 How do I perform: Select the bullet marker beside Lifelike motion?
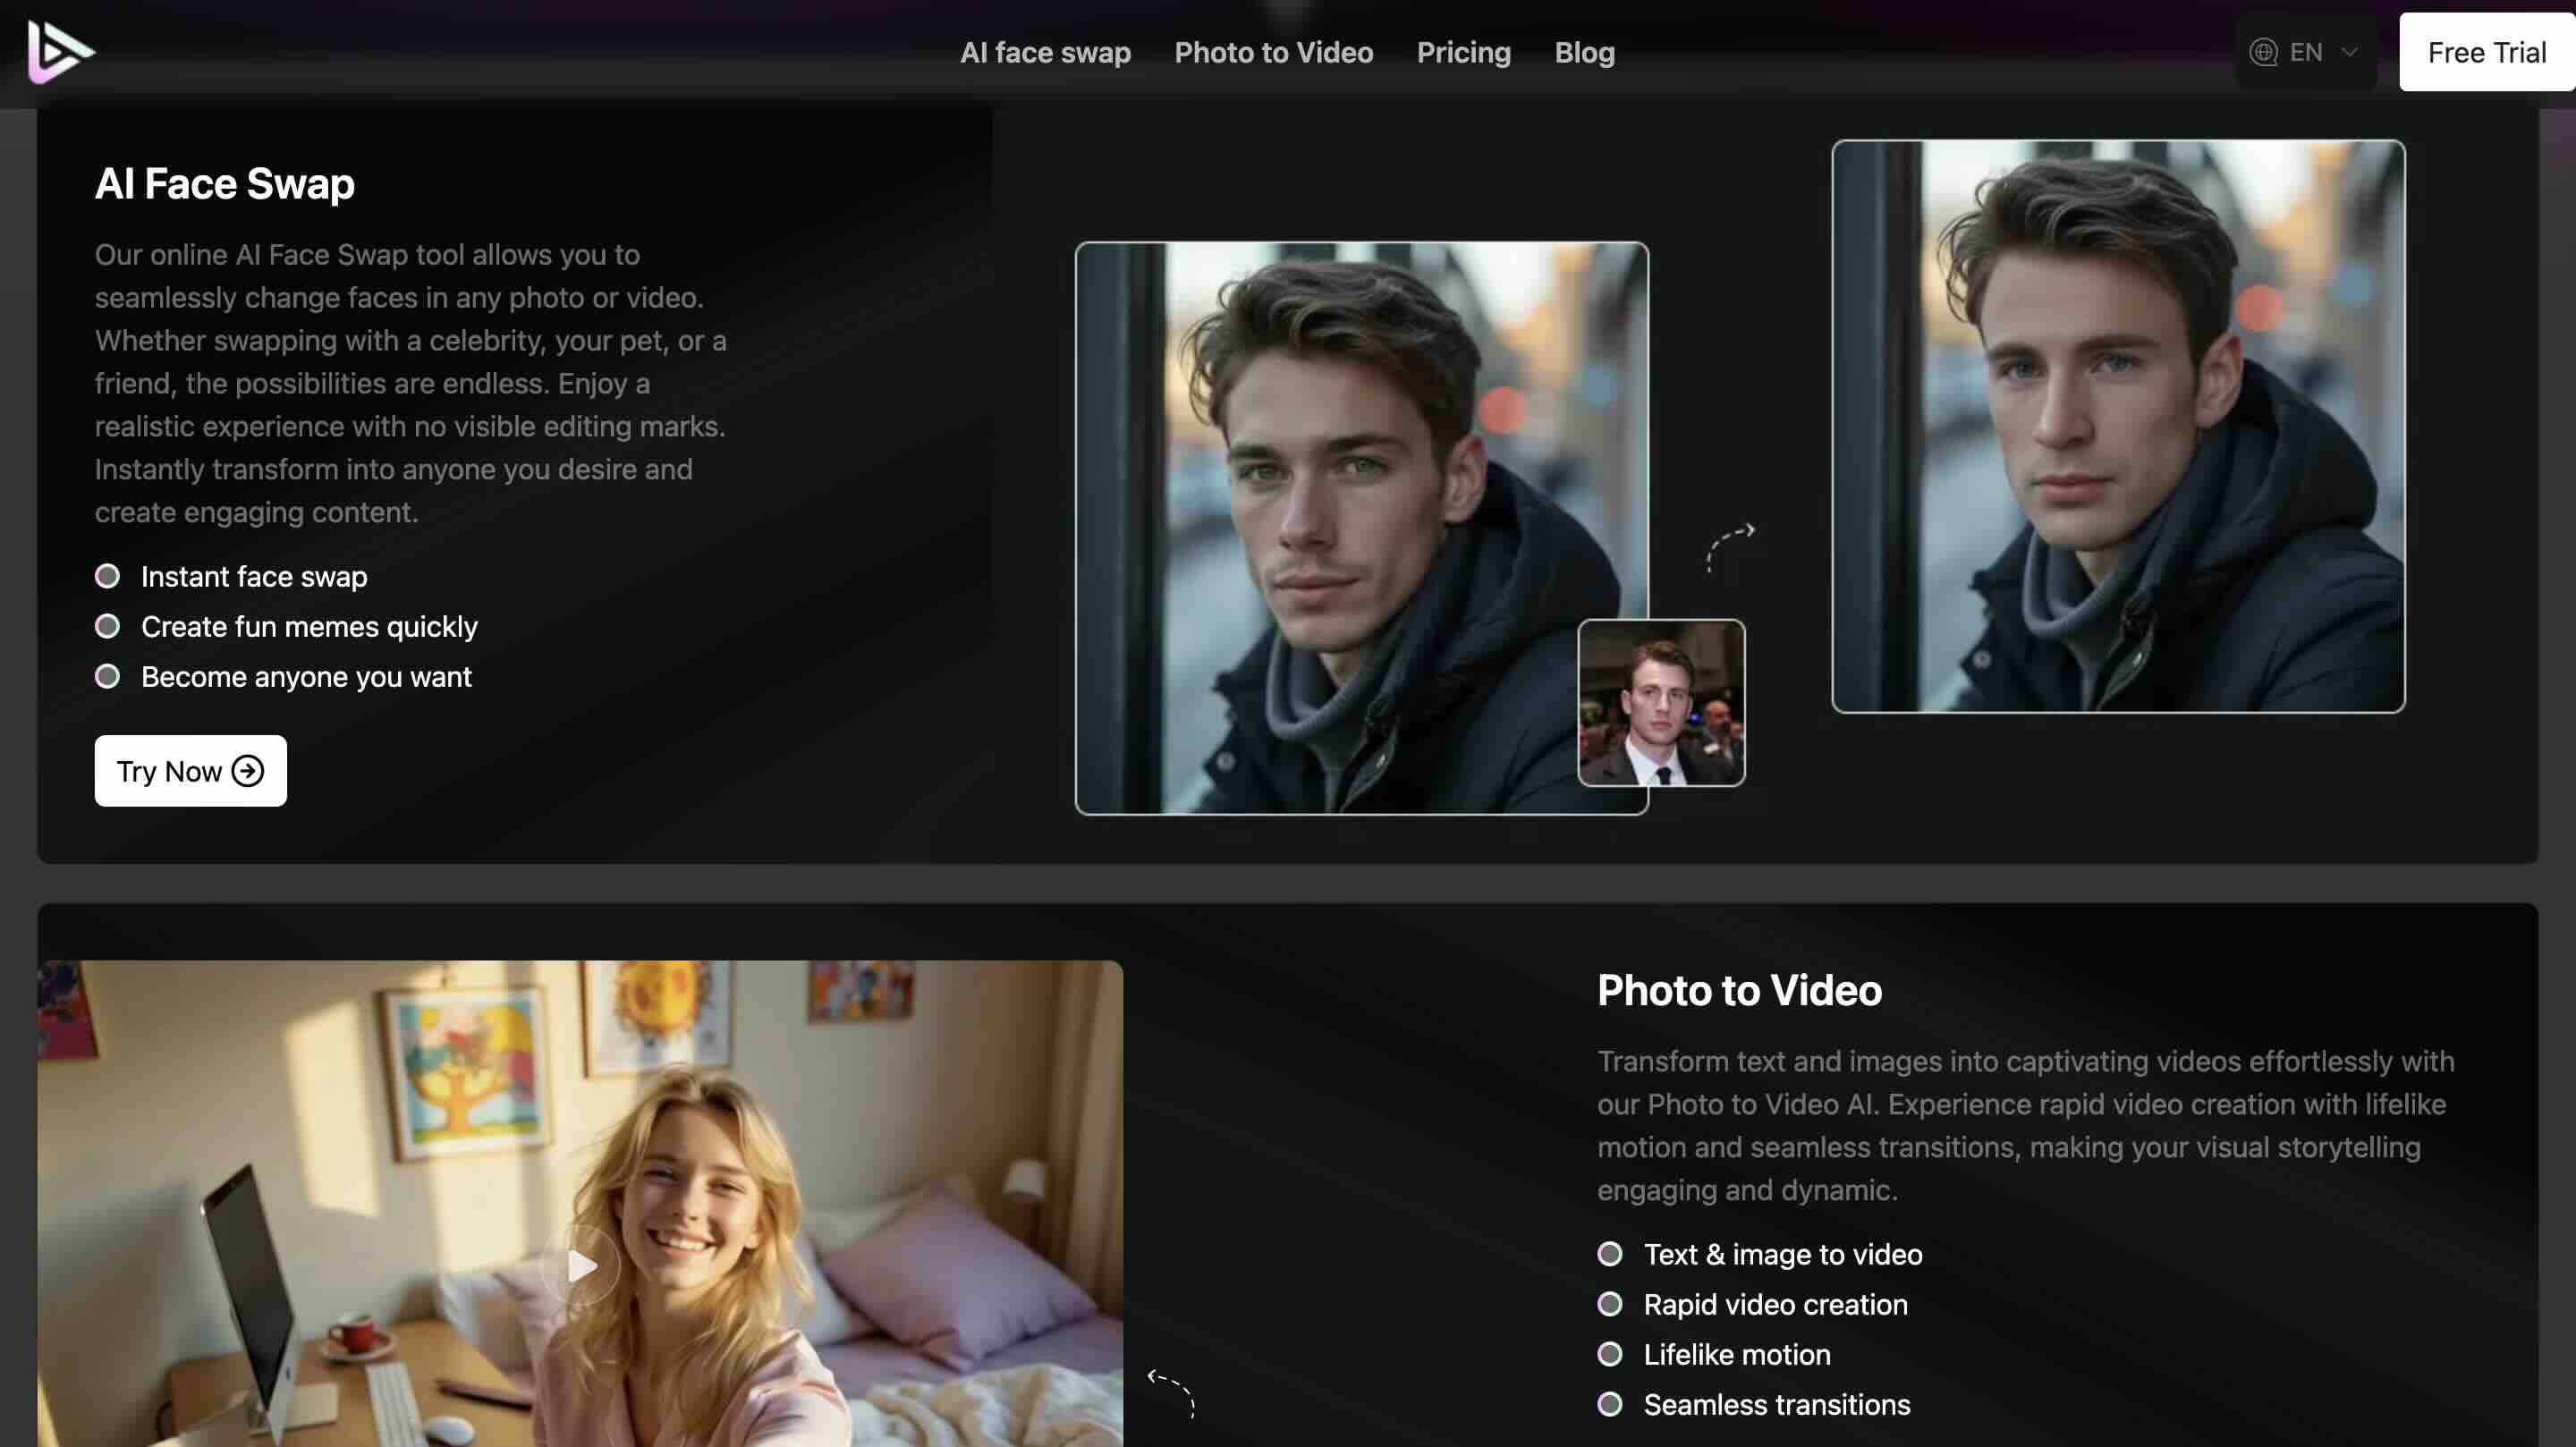point(1612,1354)
